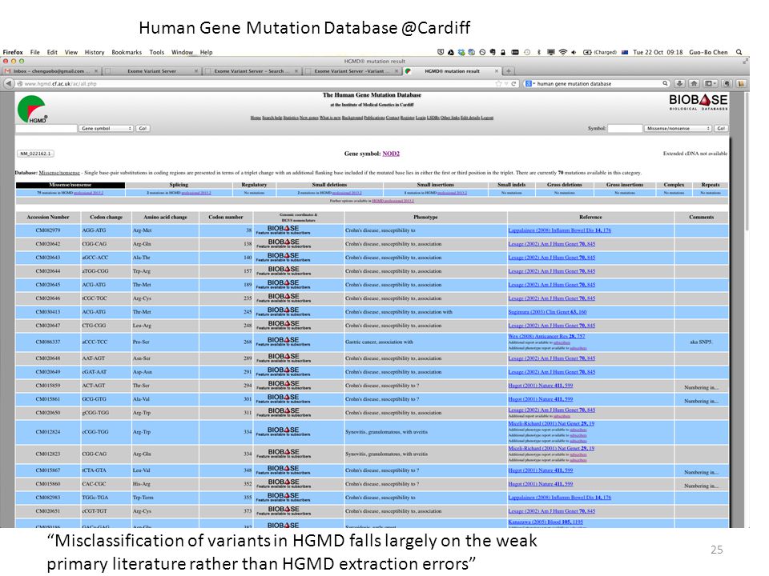Click the BIOBASE Biological Databases logo
The image size is (769, 576).
698,102
